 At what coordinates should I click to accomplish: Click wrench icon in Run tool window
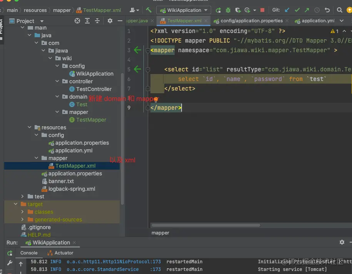point(10,263)
